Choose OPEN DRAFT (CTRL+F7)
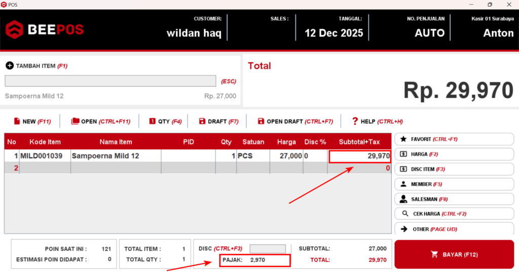Viewport: 519px width, 272px height. pos(295,122)
